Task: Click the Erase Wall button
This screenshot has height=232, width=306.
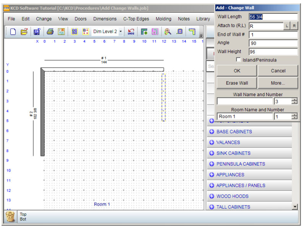Action: click(237, 83)
